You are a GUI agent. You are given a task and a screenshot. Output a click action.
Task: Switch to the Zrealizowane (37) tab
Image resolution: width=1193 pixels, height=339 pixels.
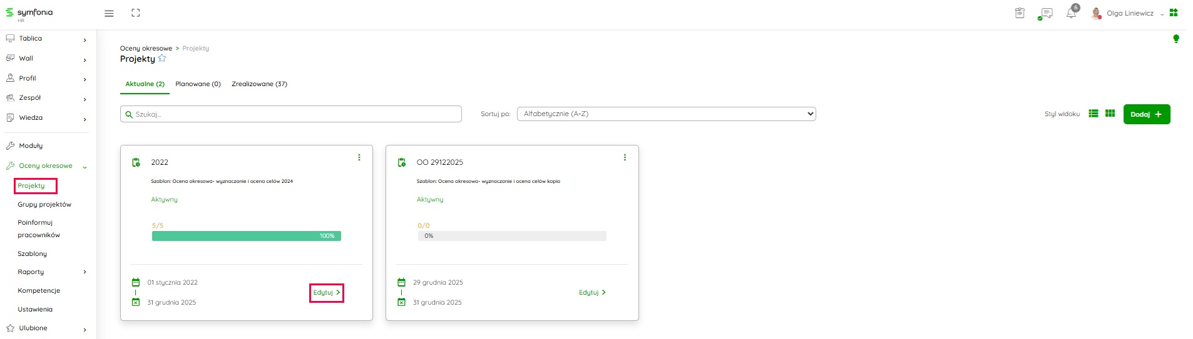point(259,84)
